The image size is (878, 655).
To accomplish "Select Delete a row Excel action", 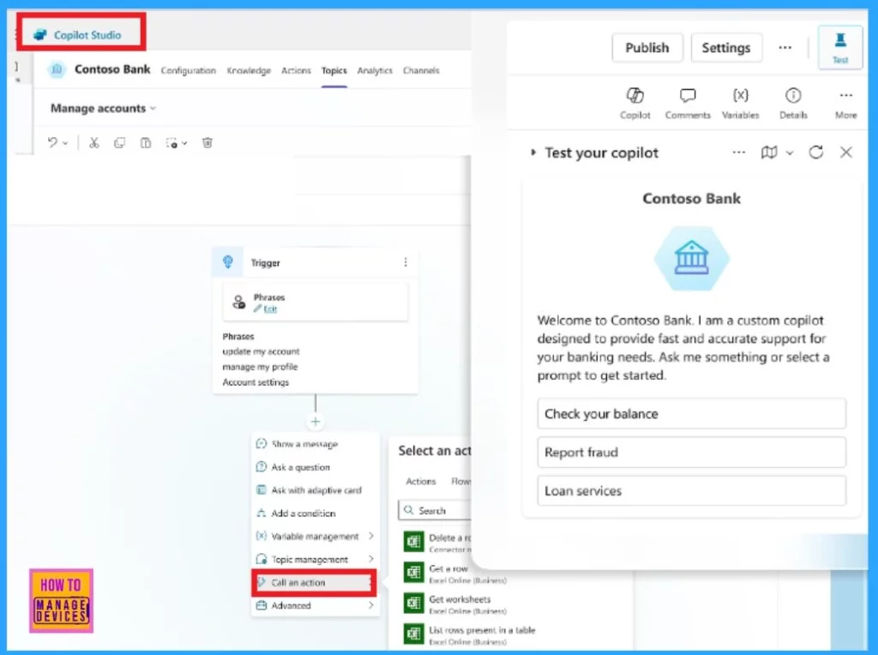I will click(436, 542).
